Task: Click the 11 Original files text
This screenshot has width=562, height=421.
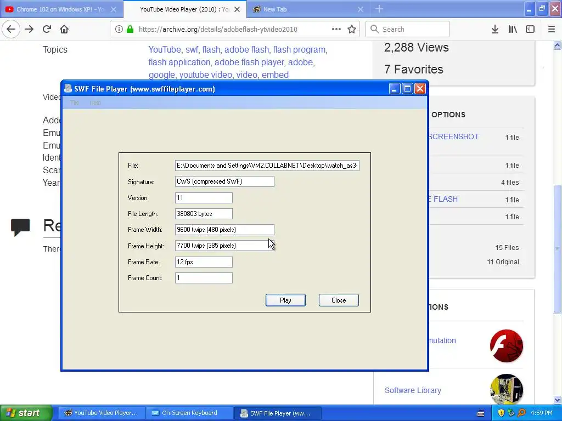Action: pyautogui.click(x=503, y=261)
